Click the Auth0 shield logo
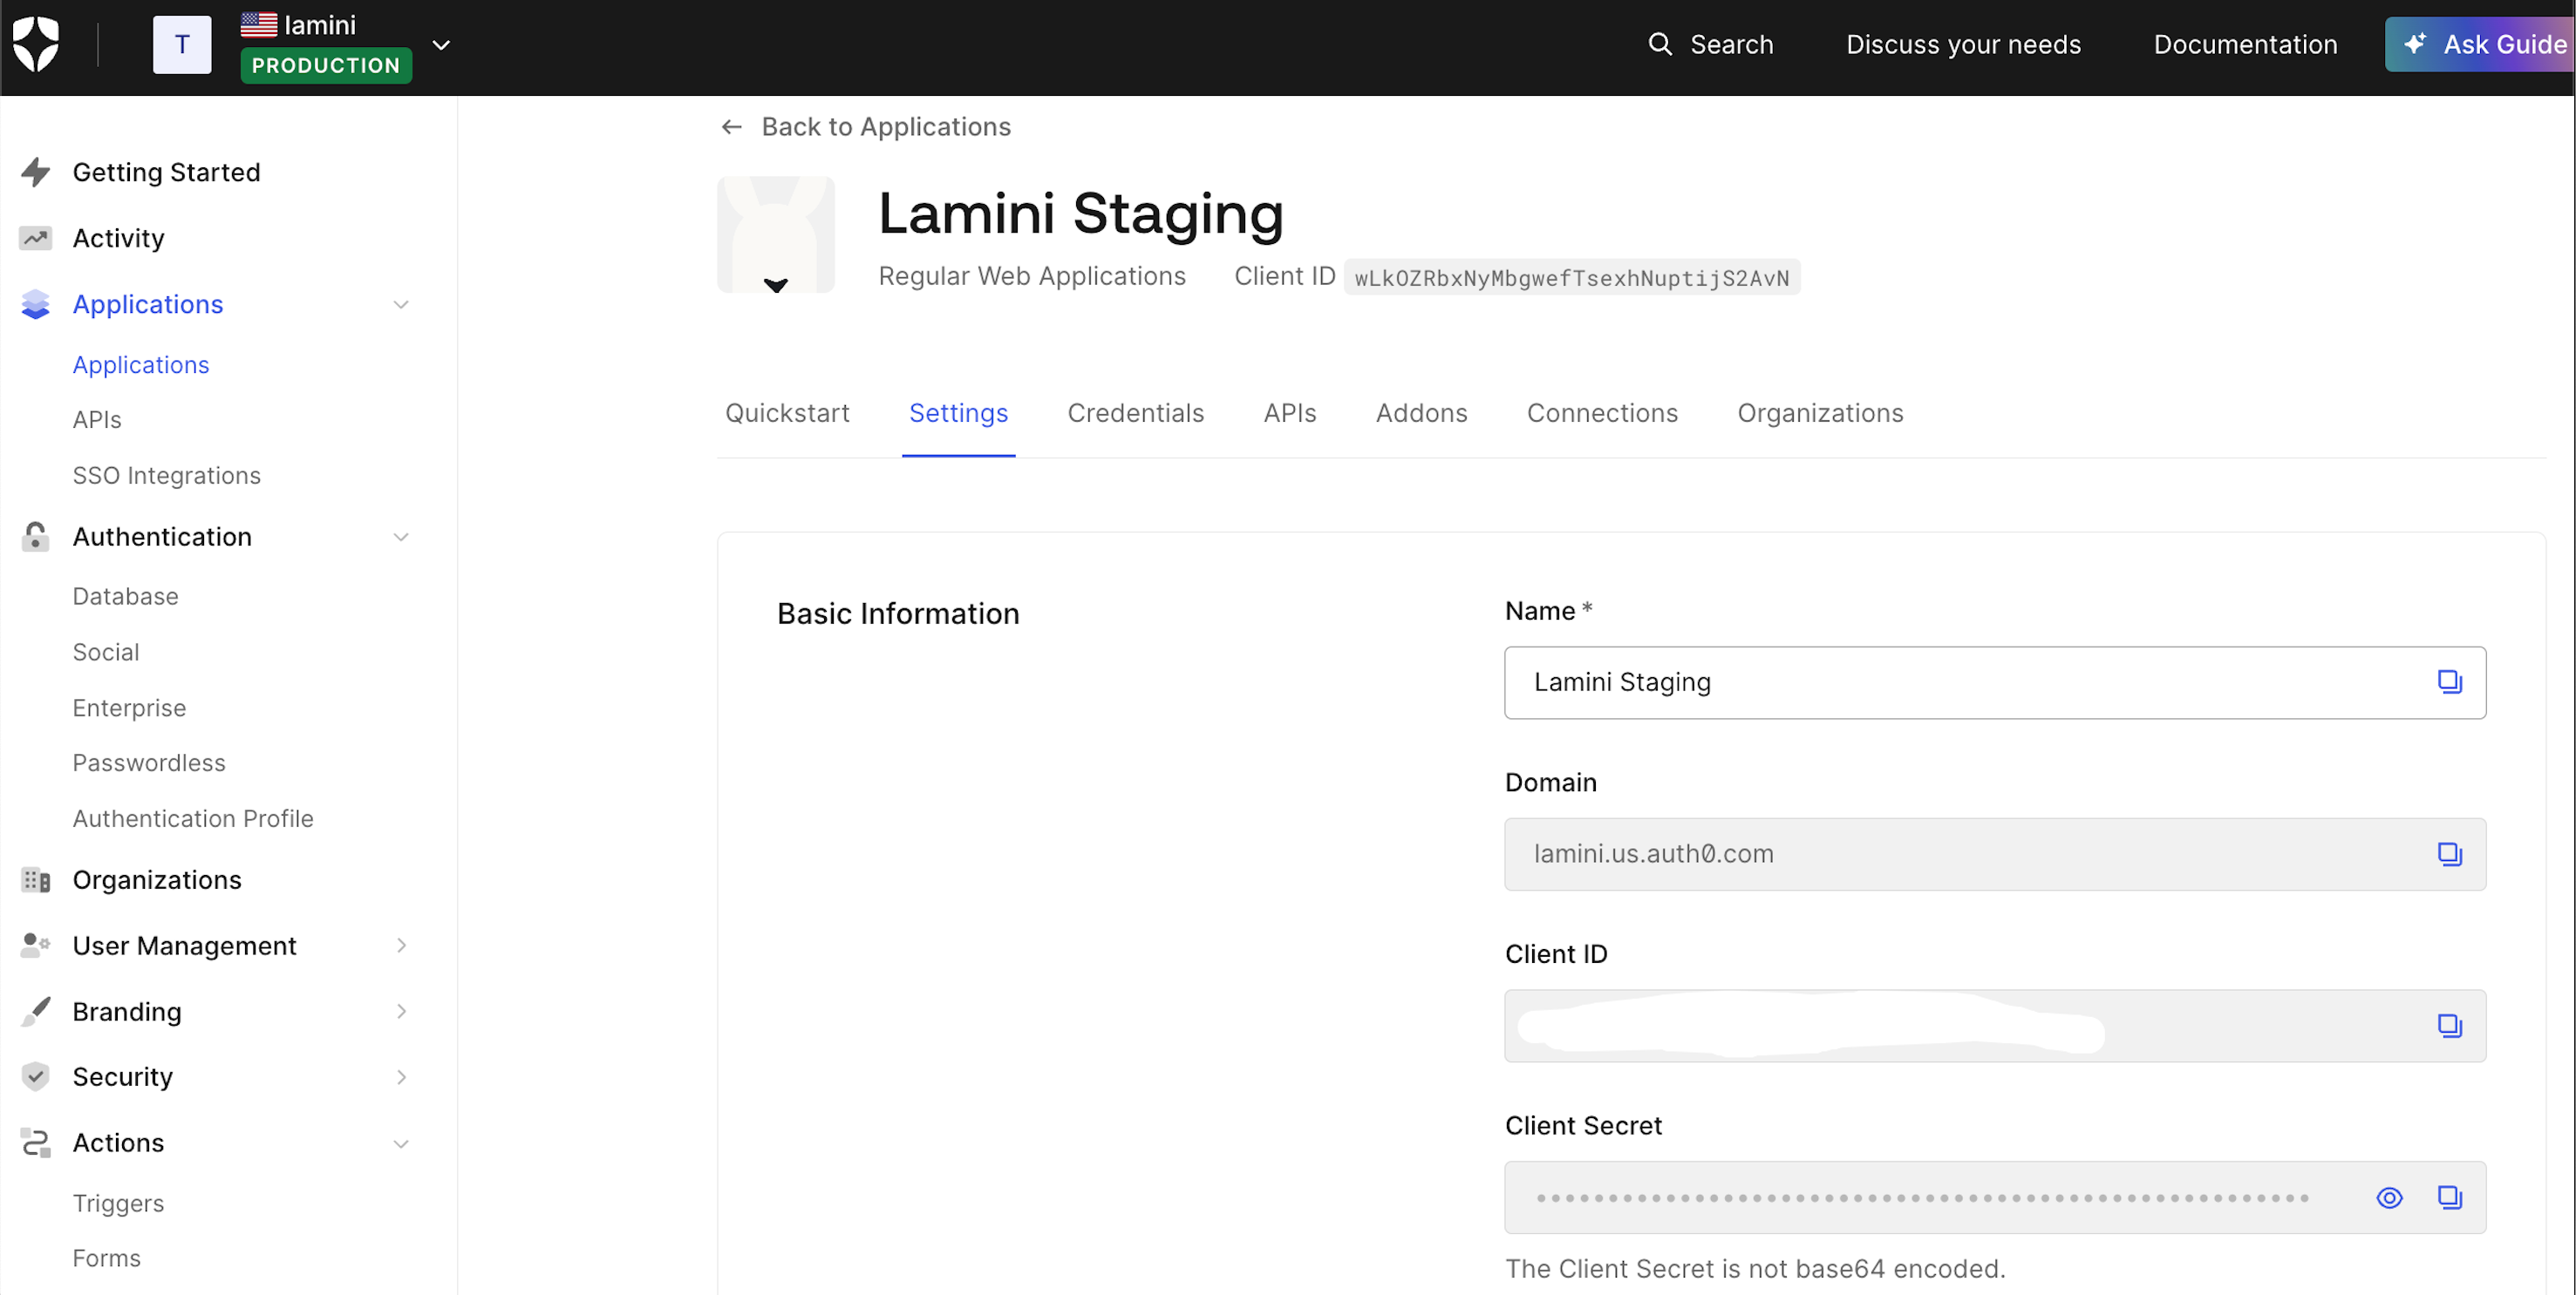Screen dimensions: 2576x1295 [36, 44]
